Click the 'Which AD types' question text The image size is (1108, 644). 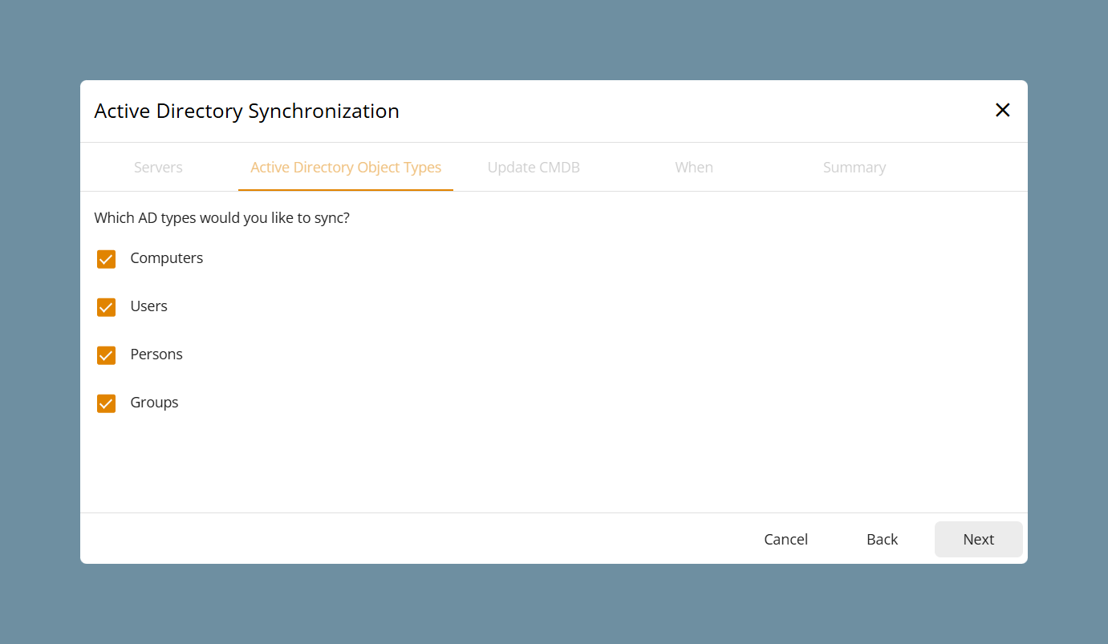[221, 218]
